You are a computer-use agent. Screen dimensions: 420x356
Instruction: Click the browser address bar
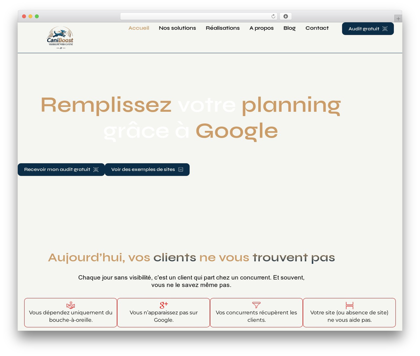[x=199, y=16]
